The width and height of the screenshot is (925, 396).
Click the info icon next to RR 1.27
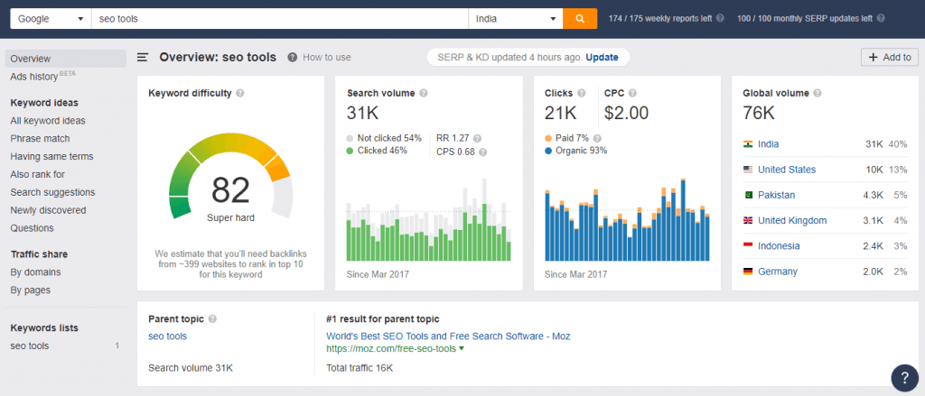(x=477, y=139)
